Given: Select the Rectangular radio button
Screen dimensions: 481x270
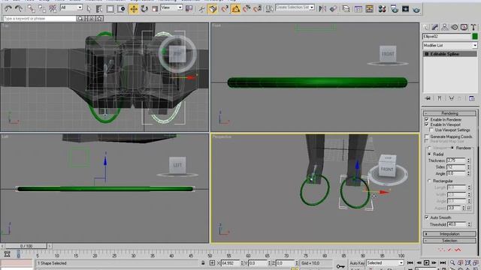Looking at the screenshot, I should point(429,181).
